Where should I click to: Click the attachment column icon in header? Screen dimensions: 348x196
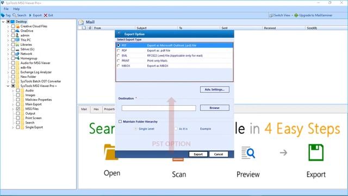[x=90, y=28]
